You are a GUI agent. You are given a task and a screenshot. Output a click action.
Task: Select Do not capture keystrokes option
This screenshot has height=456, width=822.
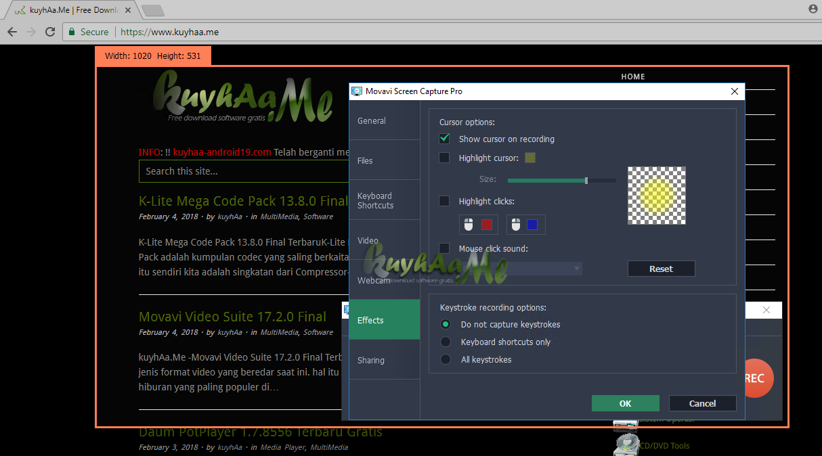point(446,325)
